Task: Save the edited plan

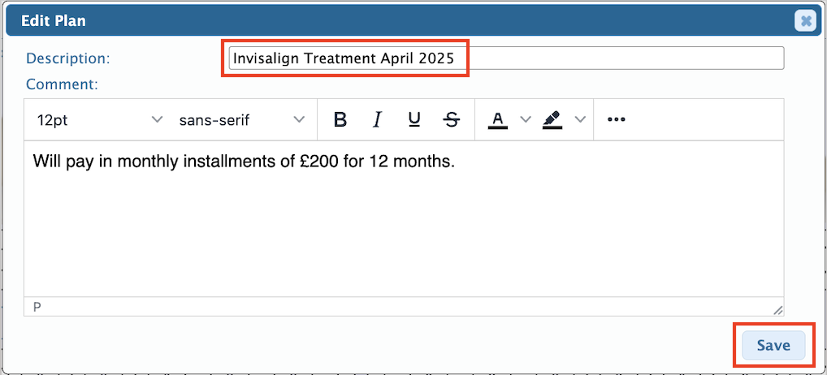Action: click(x=773, y=345)
